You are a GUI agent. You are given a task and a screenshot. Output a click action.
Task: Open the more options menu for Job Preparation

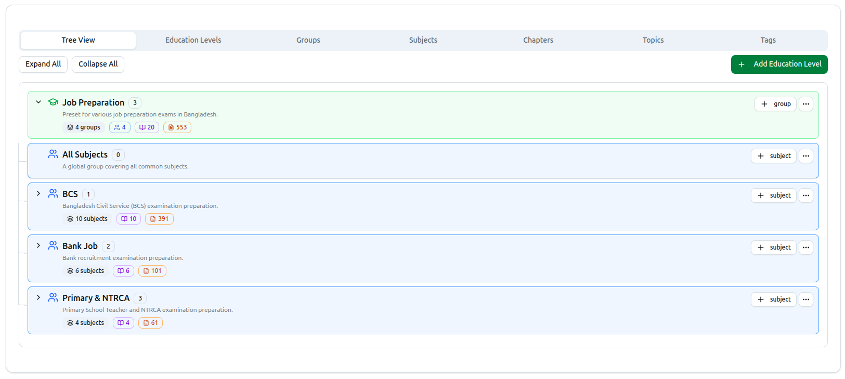point(806,104)
